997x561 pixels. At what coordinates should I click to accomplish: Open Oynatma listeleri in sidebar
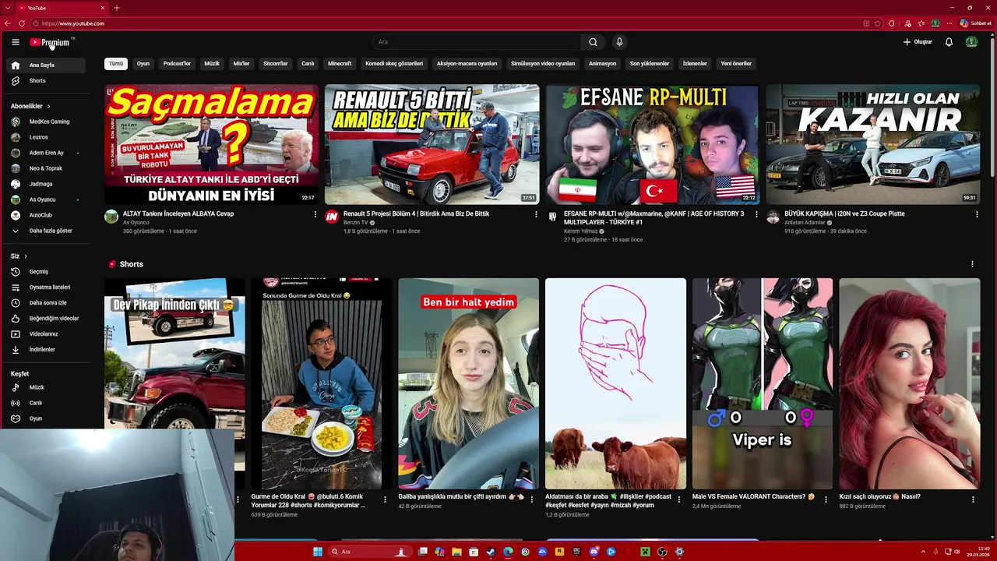(x=45, y=288)
